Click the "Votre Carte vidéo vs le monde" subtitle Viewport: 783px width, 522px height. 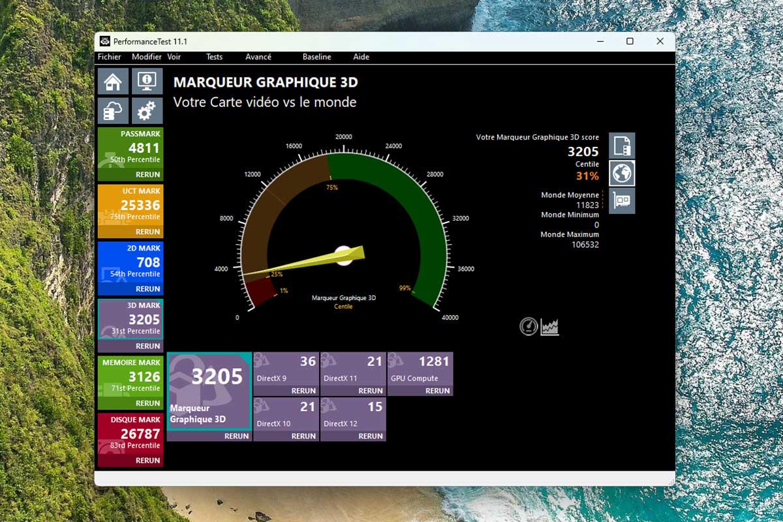[265, 102]
